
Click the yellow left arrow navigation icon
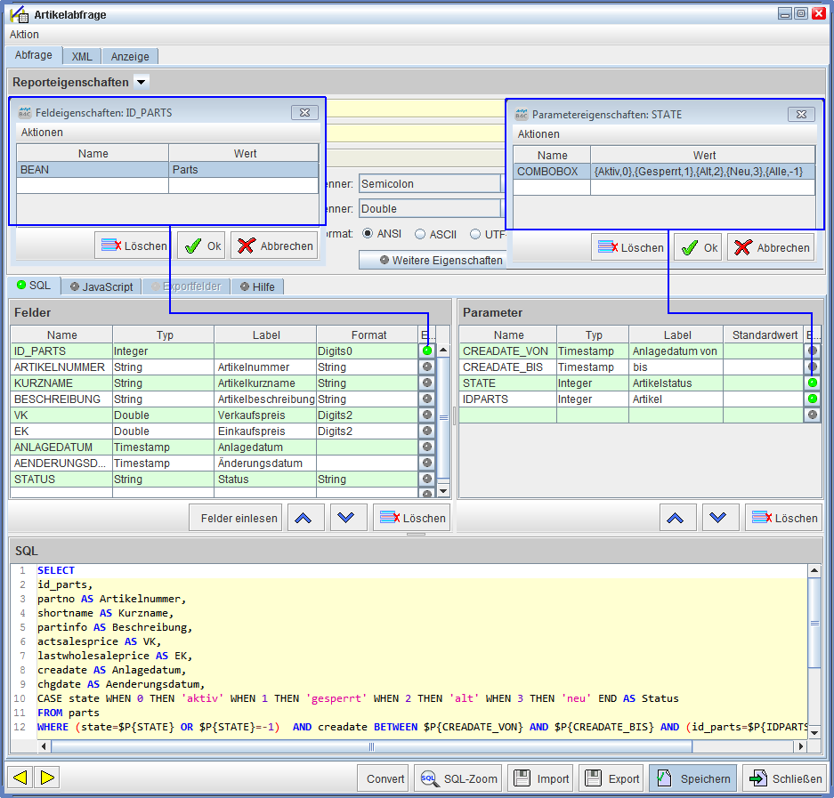pos(21,778)
